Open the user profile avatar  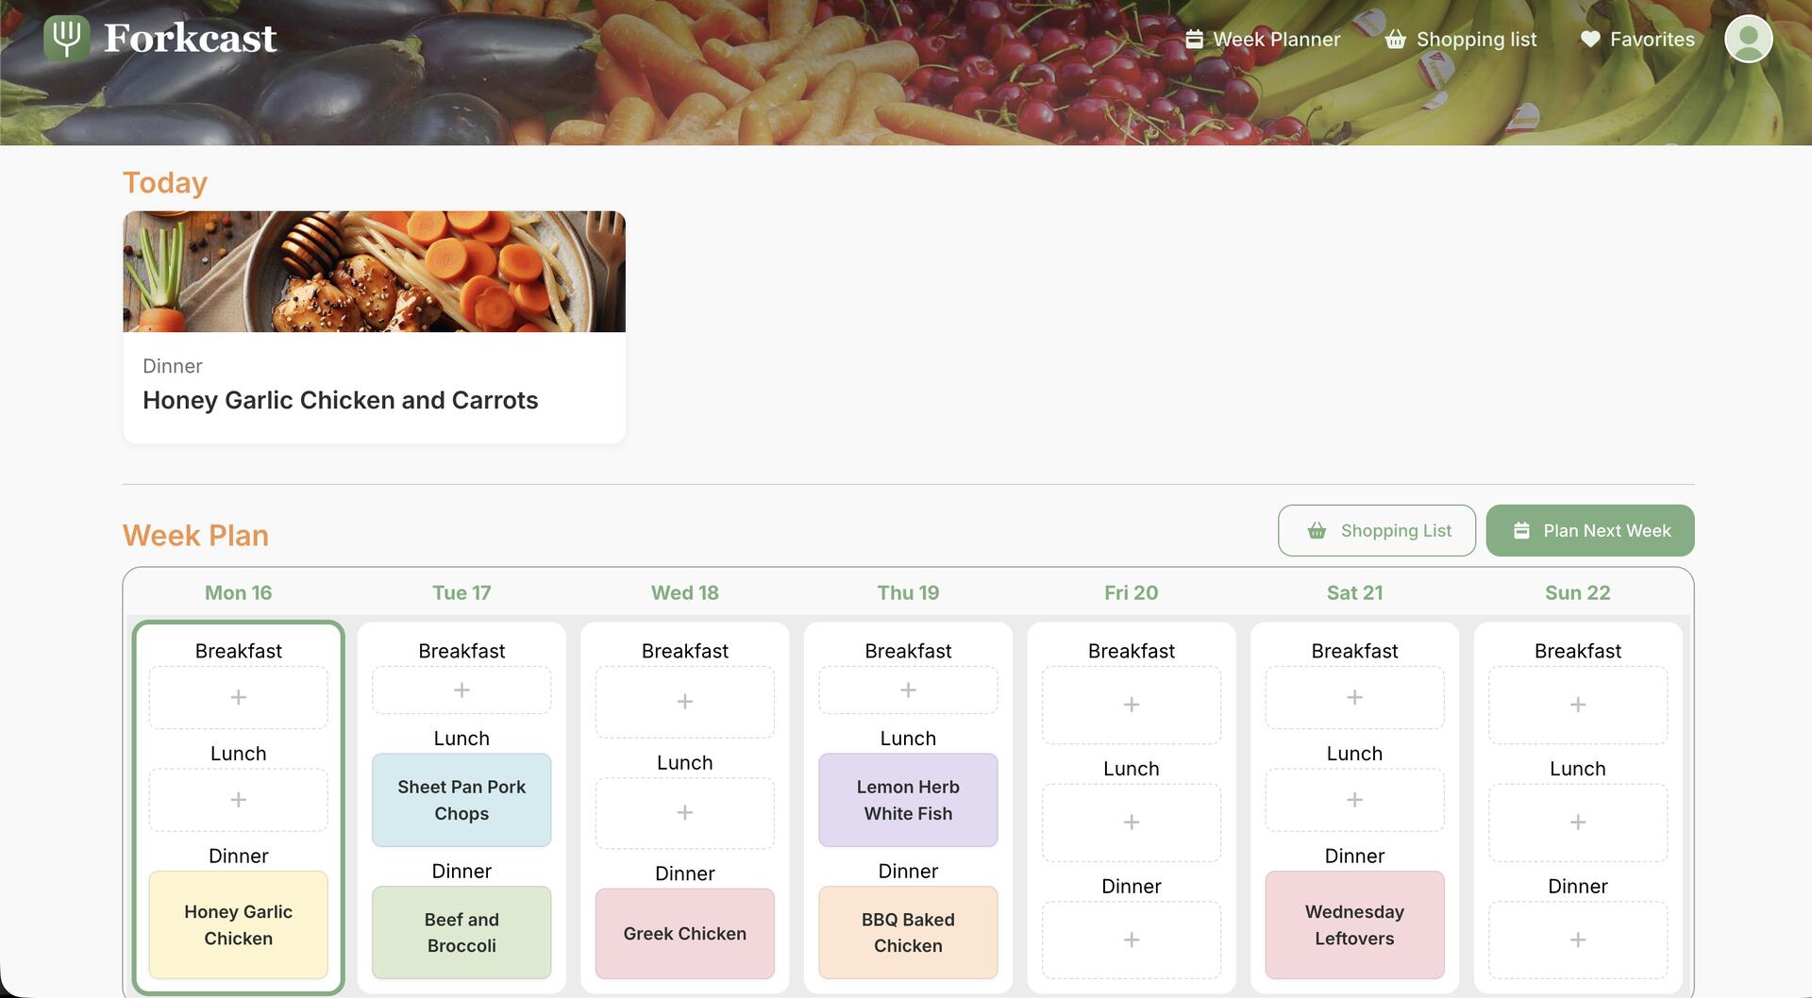(x=1748, y=39)
